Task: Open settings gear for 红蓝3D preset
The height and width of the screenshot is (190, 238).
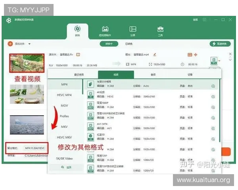Action: pos(213,139)
